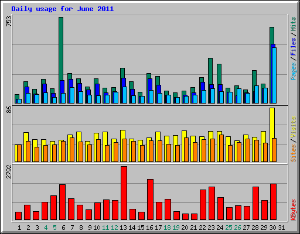Screen dimensions: 300x234
Task: Click day label 3 on the x-axis
Action: coord(37,228)
